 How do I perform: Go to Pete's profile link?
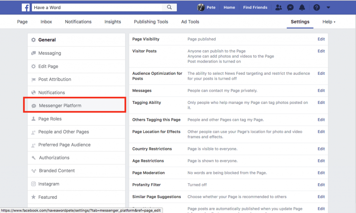tap(211, 8)
